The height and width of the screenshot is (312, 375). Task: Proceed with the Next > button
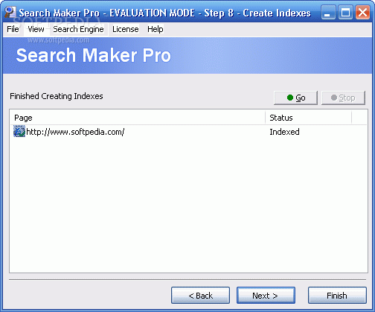tap(266, 296)
